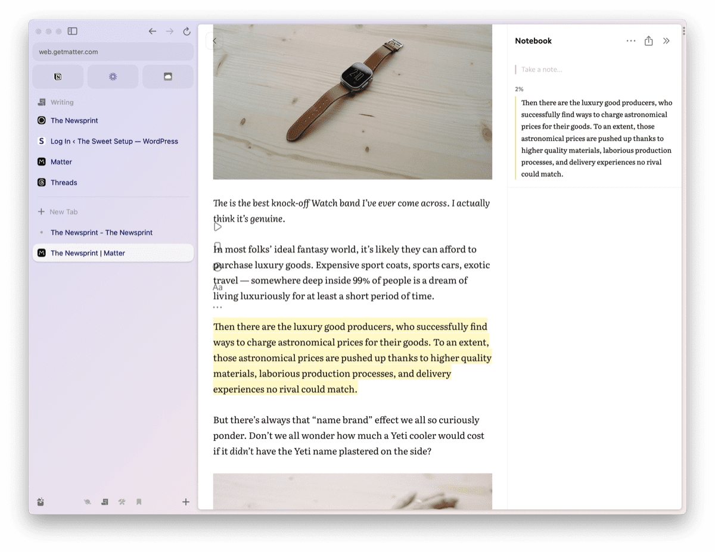Switch to the bookmark space icon
The height and width of the screenshot is (552, 715).
click(x=139, y=502)
